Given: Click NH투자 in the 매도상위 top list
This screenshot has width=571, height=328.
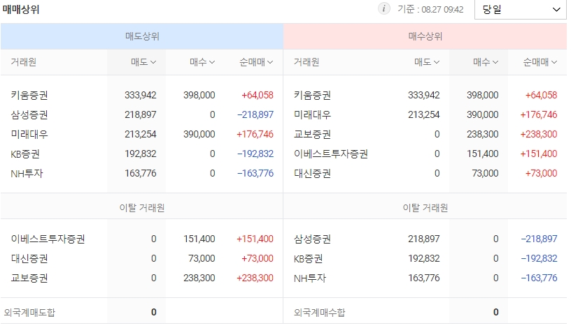Looking at the screenshot, I should coord(27,174).
